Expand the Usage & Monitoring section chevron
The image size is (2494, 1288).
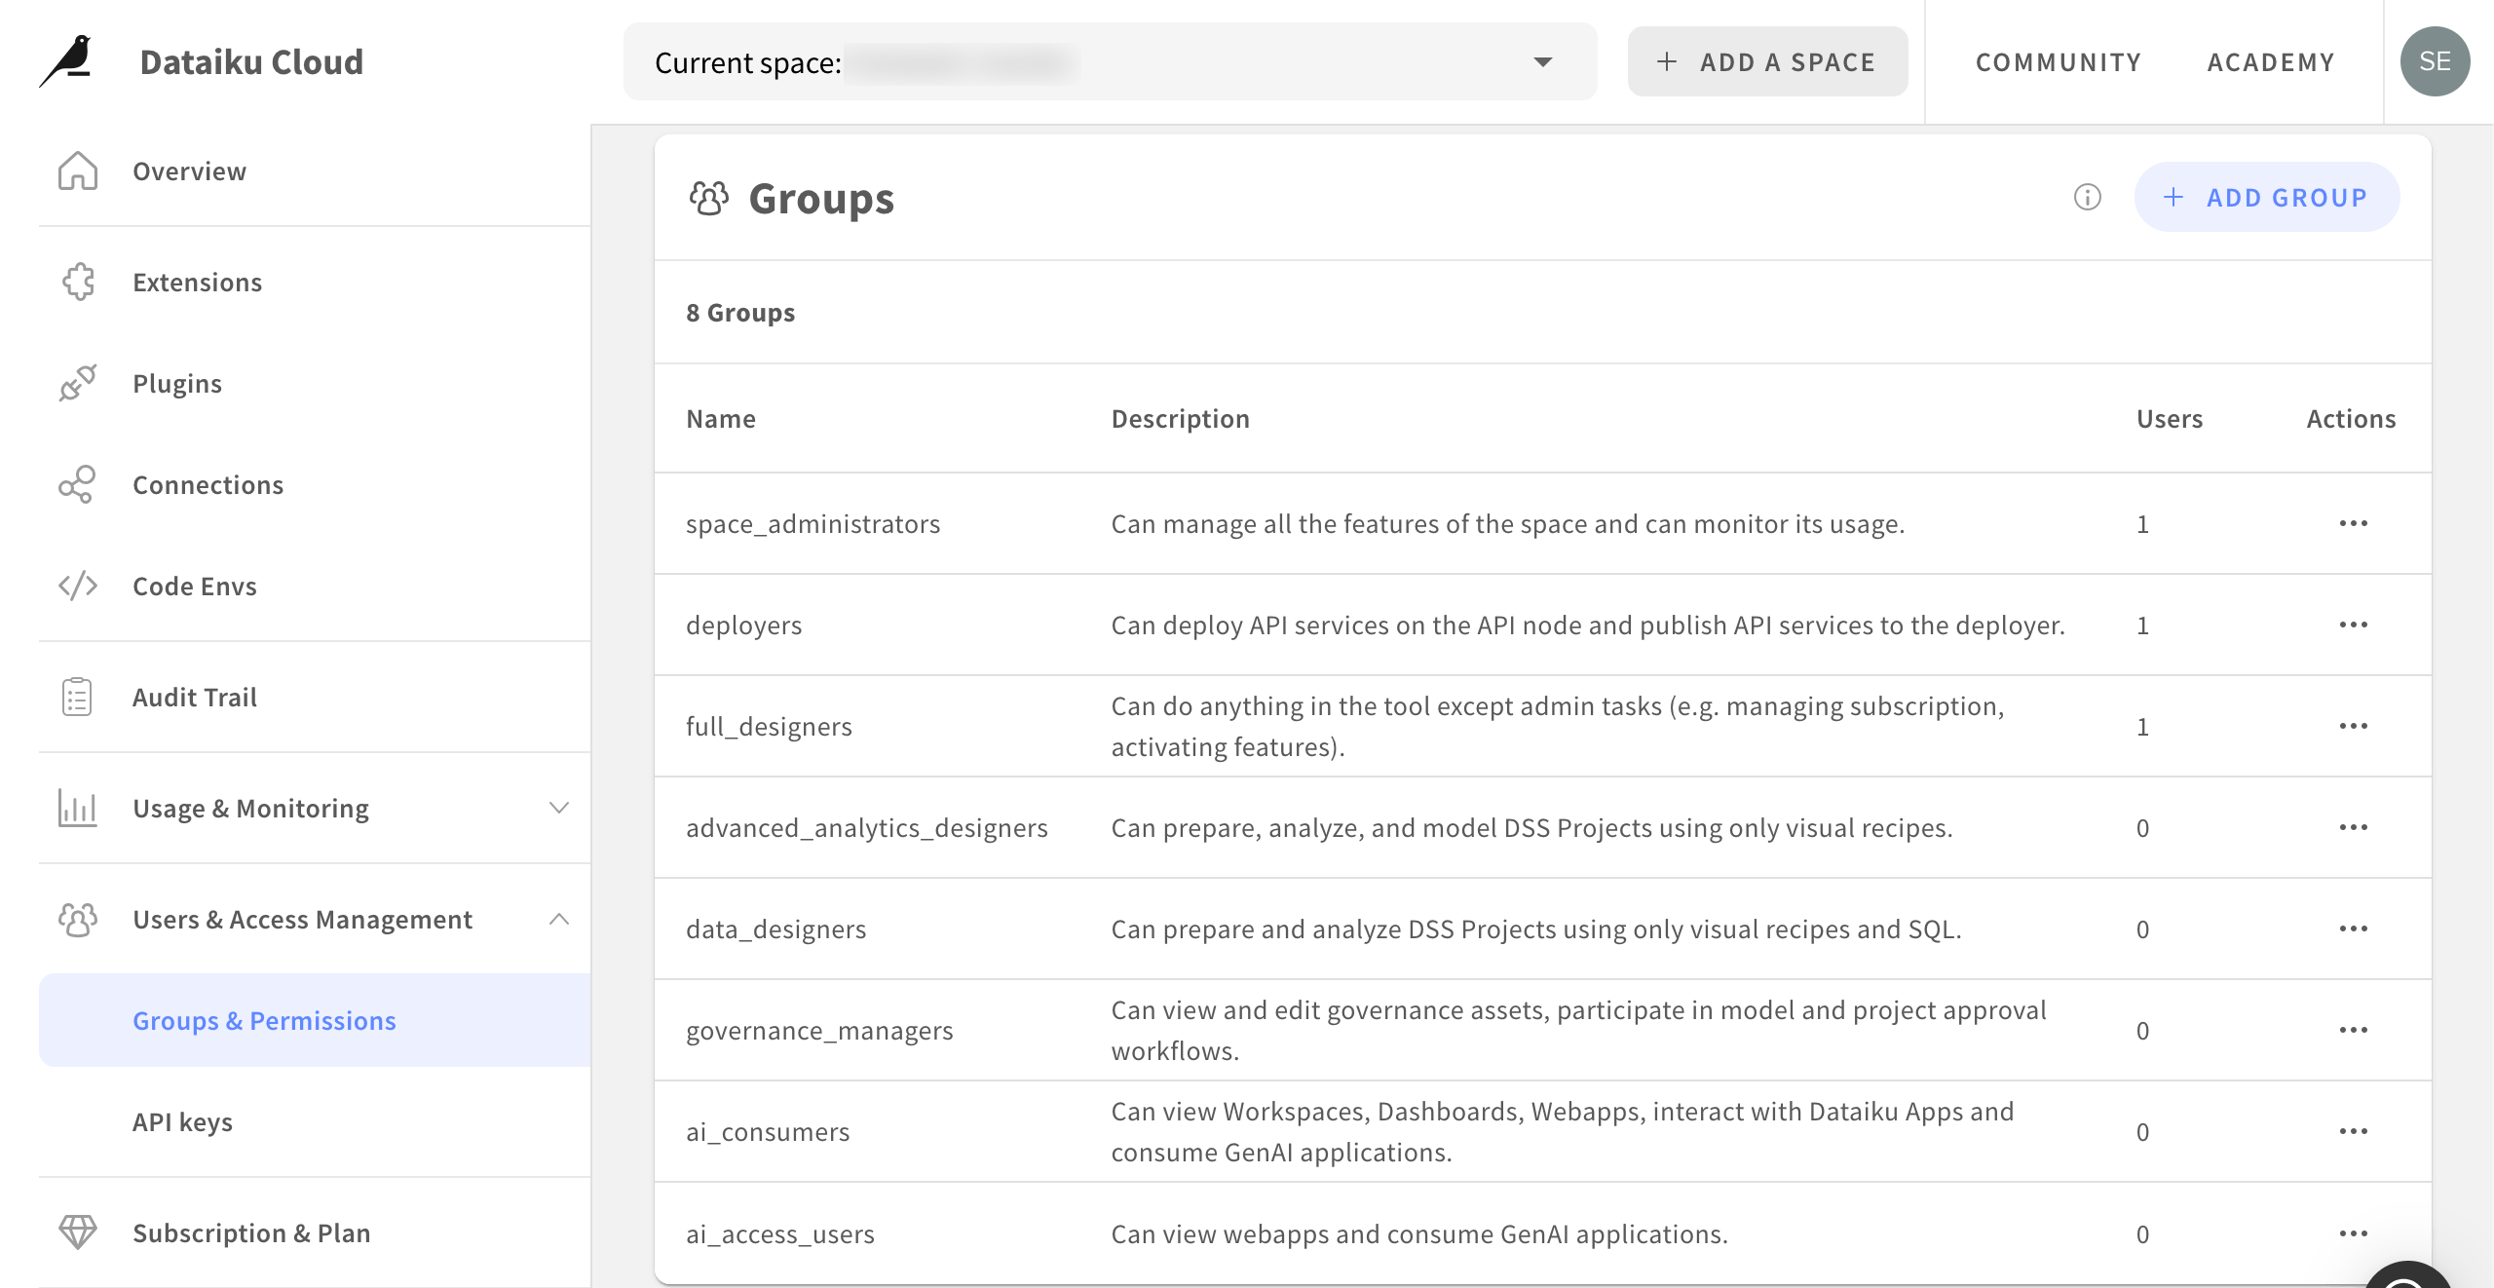pos(559,808)
